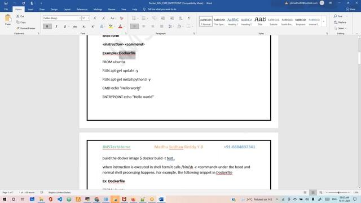This screenshot has height=203, width=361.
Task: Open the Windows Start menu
Action: click(5, 199)
